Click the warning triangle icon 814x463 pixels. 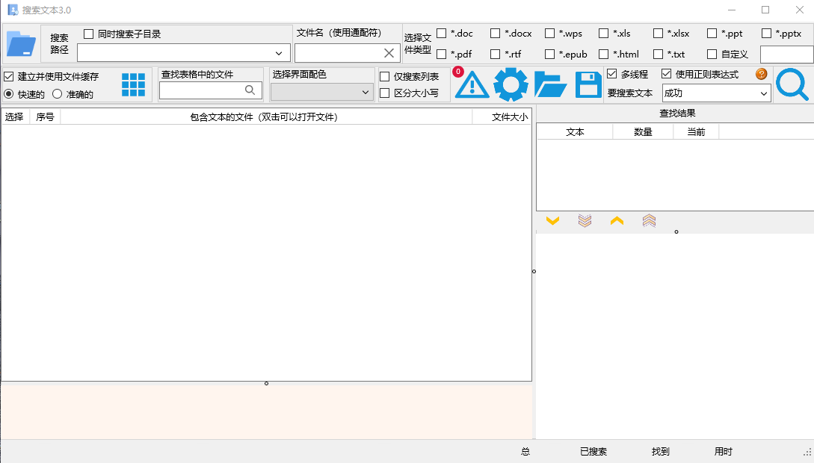point(472,84)
